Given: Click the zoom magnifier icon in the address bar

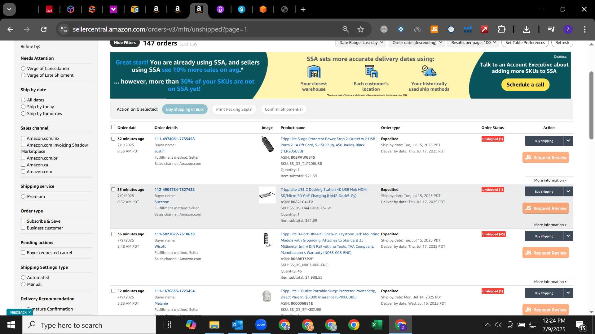Looking at the screenshot, I should (346, 29).
